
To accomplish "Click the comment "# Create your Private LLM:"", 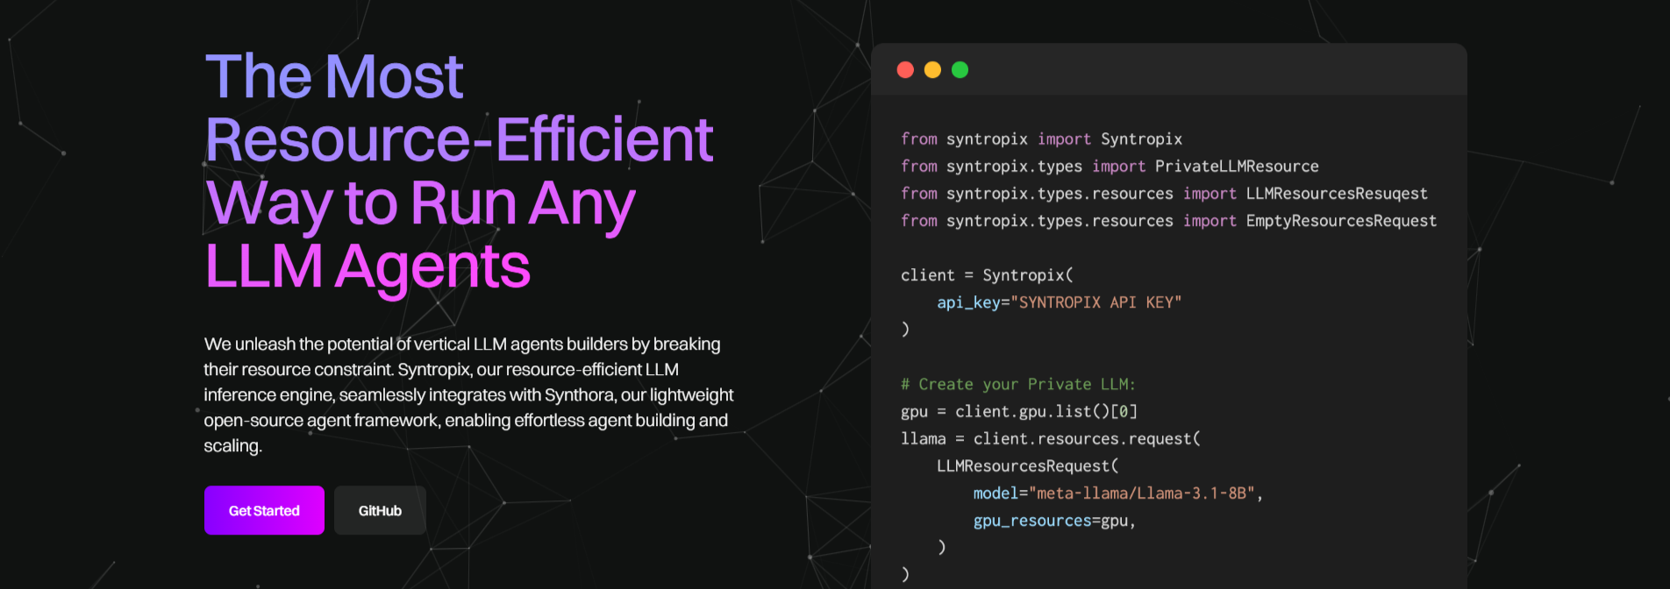I will pos(1017,384).
